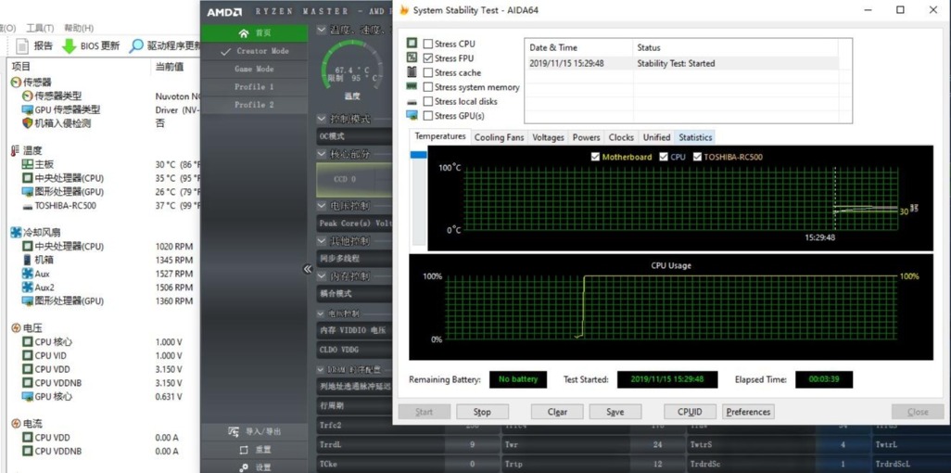Open the CPUID button
The width and height of the screenshot is (951, 473).
pos(690,412)
